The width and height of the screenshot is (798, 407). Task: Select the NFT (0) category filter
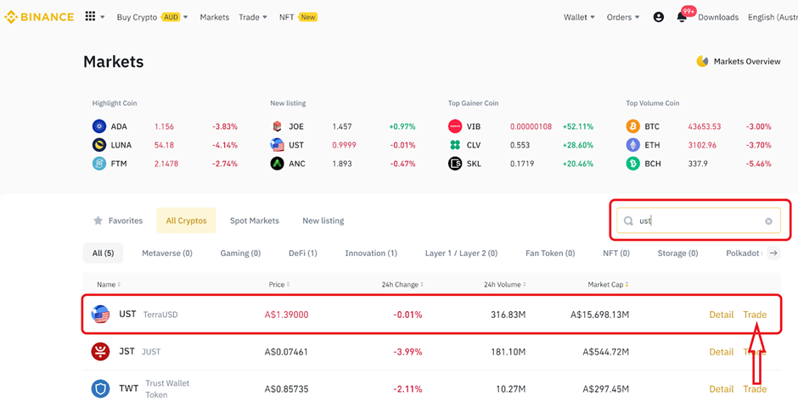click(x=616, y=253)
